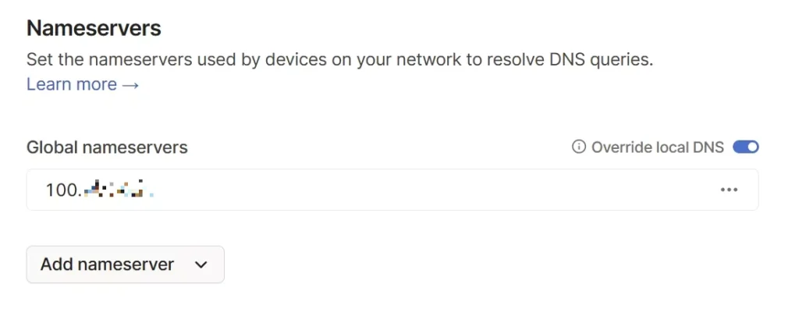The image size is (799, 316).
Task: Click the info icon beside Override local DNS
Action: pyautogui.click(x=578, y=147)
